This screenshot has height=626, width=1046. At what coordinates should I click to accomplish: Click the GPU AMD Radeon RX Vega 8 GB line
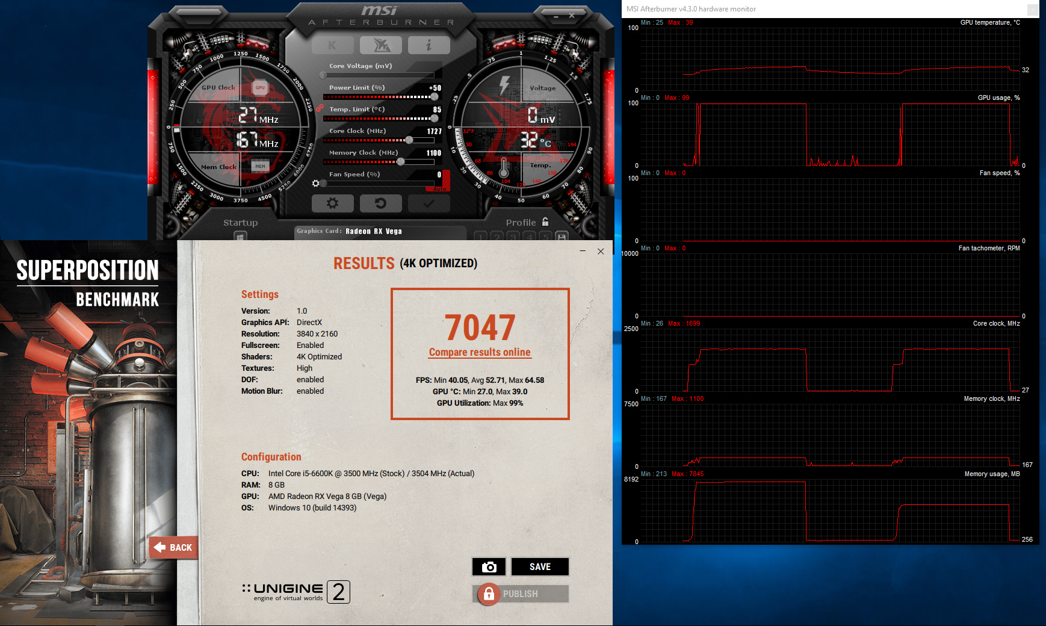coord(314,496)
